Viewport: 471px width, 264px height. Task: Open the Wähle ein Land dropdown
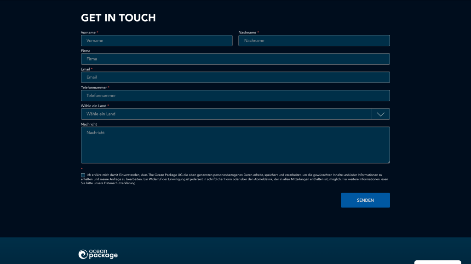[x=235, y=114]
